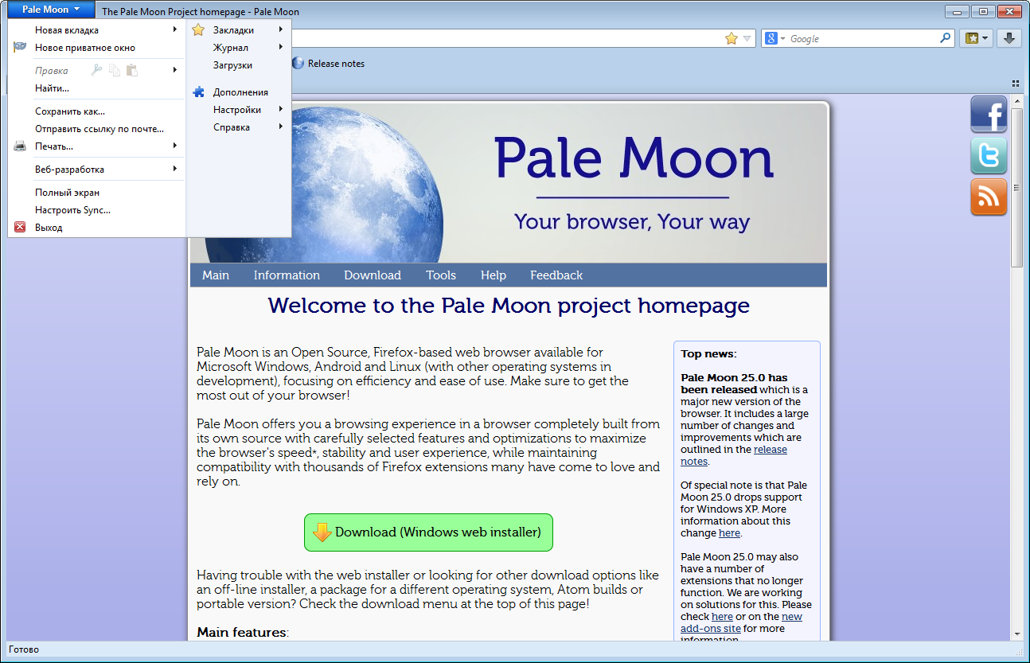The image size is (1030, 663).
Task: Click the bookmark star in address bar
Action: [732, 38]
